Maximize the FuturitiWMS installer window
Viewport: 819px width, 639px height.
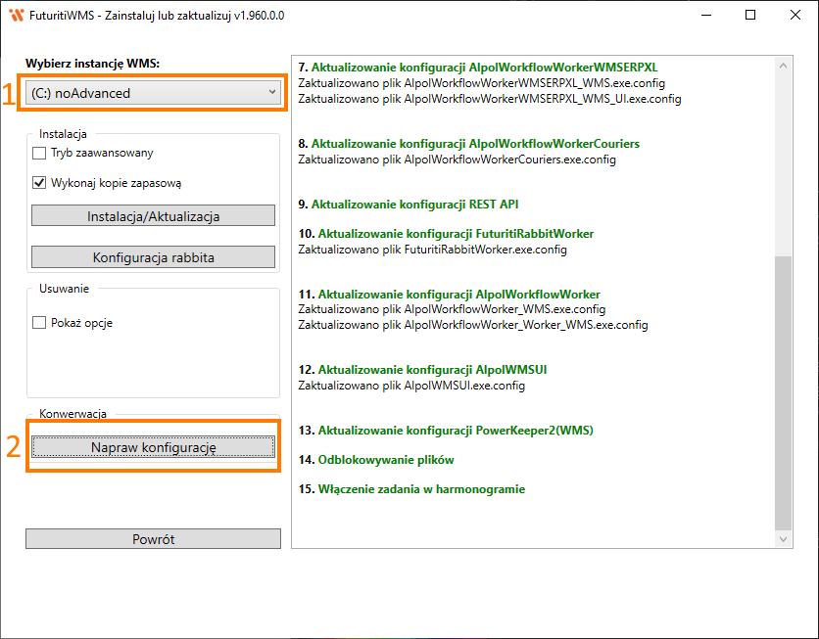pos(750,15)
